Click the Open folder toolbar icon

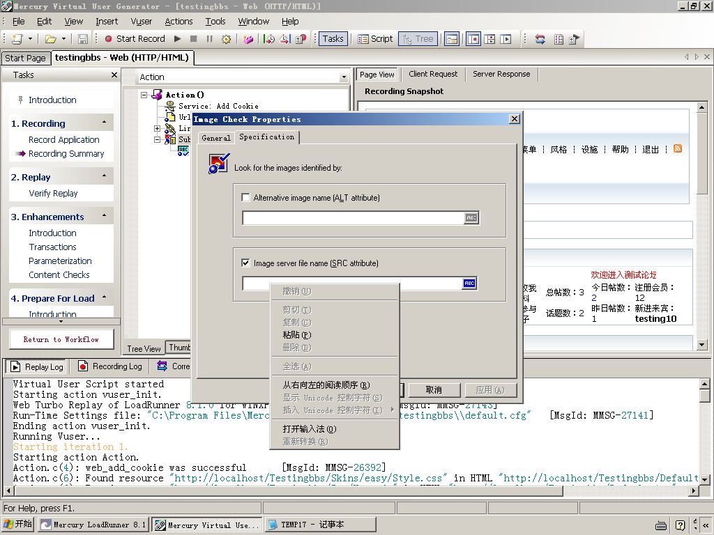(x=50, y=39)
